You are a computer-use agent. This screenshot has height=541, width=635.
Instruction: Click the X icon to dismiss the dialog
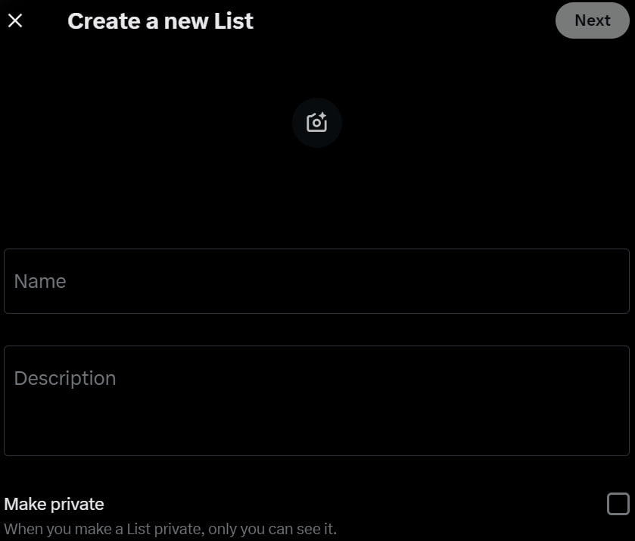click(x=15, y=20)
